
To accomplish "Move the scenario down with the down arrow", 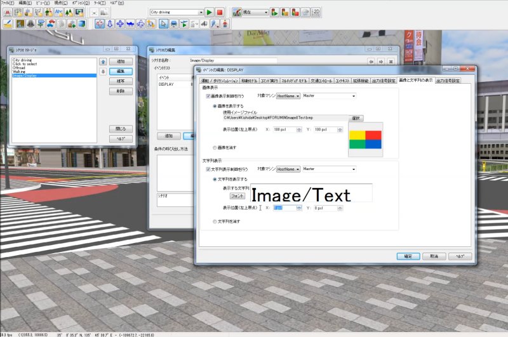I will [x=103, y=71].
